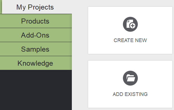Click the ADD EXISTING text label

point(130,94)
